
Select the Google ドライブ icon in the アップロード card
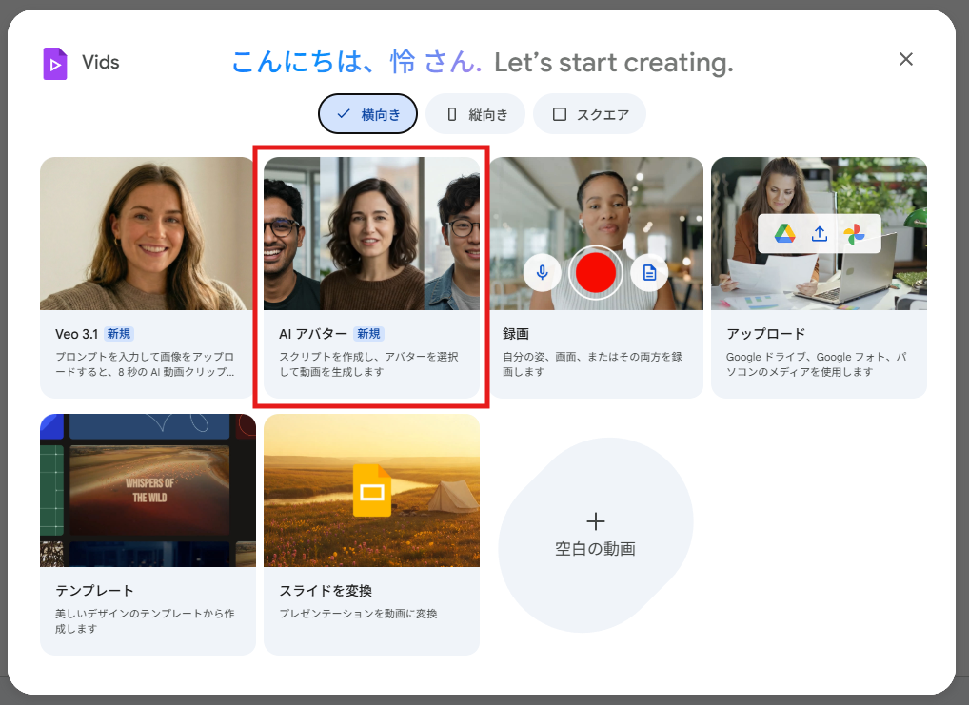pyautogui.click(x=784, y=233)
